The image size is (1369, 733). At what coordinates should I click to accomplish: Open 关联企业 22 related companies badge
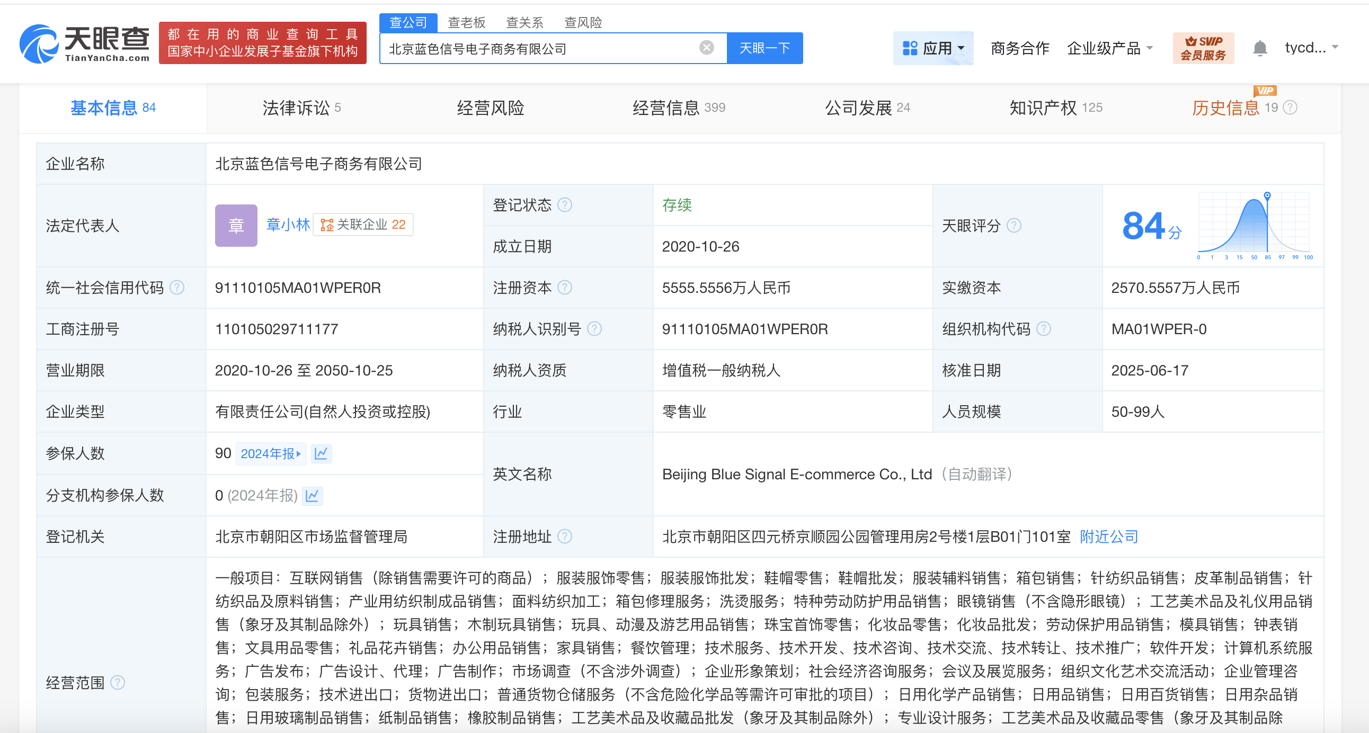click(x=363, y=225)
